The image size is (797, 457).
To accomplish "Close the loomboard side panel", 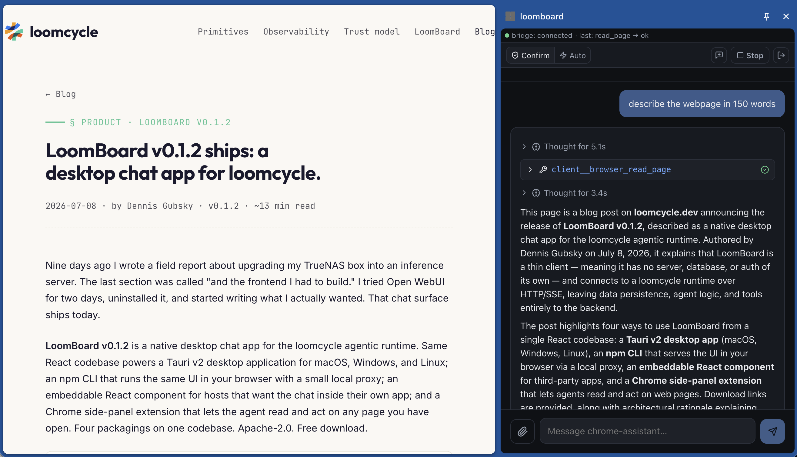I will click(786, 16).
